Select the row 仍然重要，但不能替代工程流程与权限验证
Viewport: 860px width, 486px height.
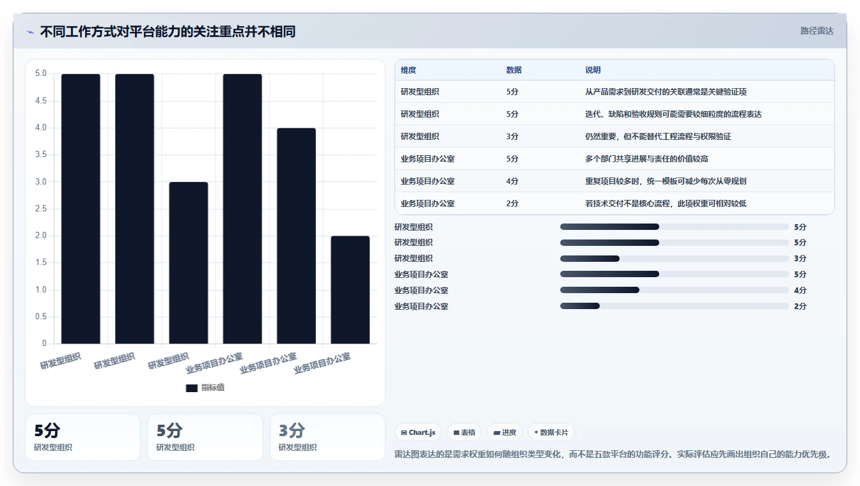[614, 137]
